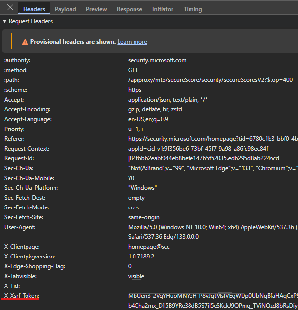Select the User-Agent: header name
Image resolution: width=298 pixels, height=310 pixels.
[x=20, y=227]
